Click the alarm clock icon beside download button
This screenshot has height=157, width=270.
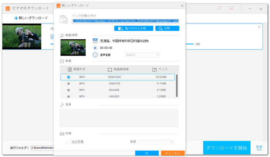pyautogui.click(x=258, y=148)
